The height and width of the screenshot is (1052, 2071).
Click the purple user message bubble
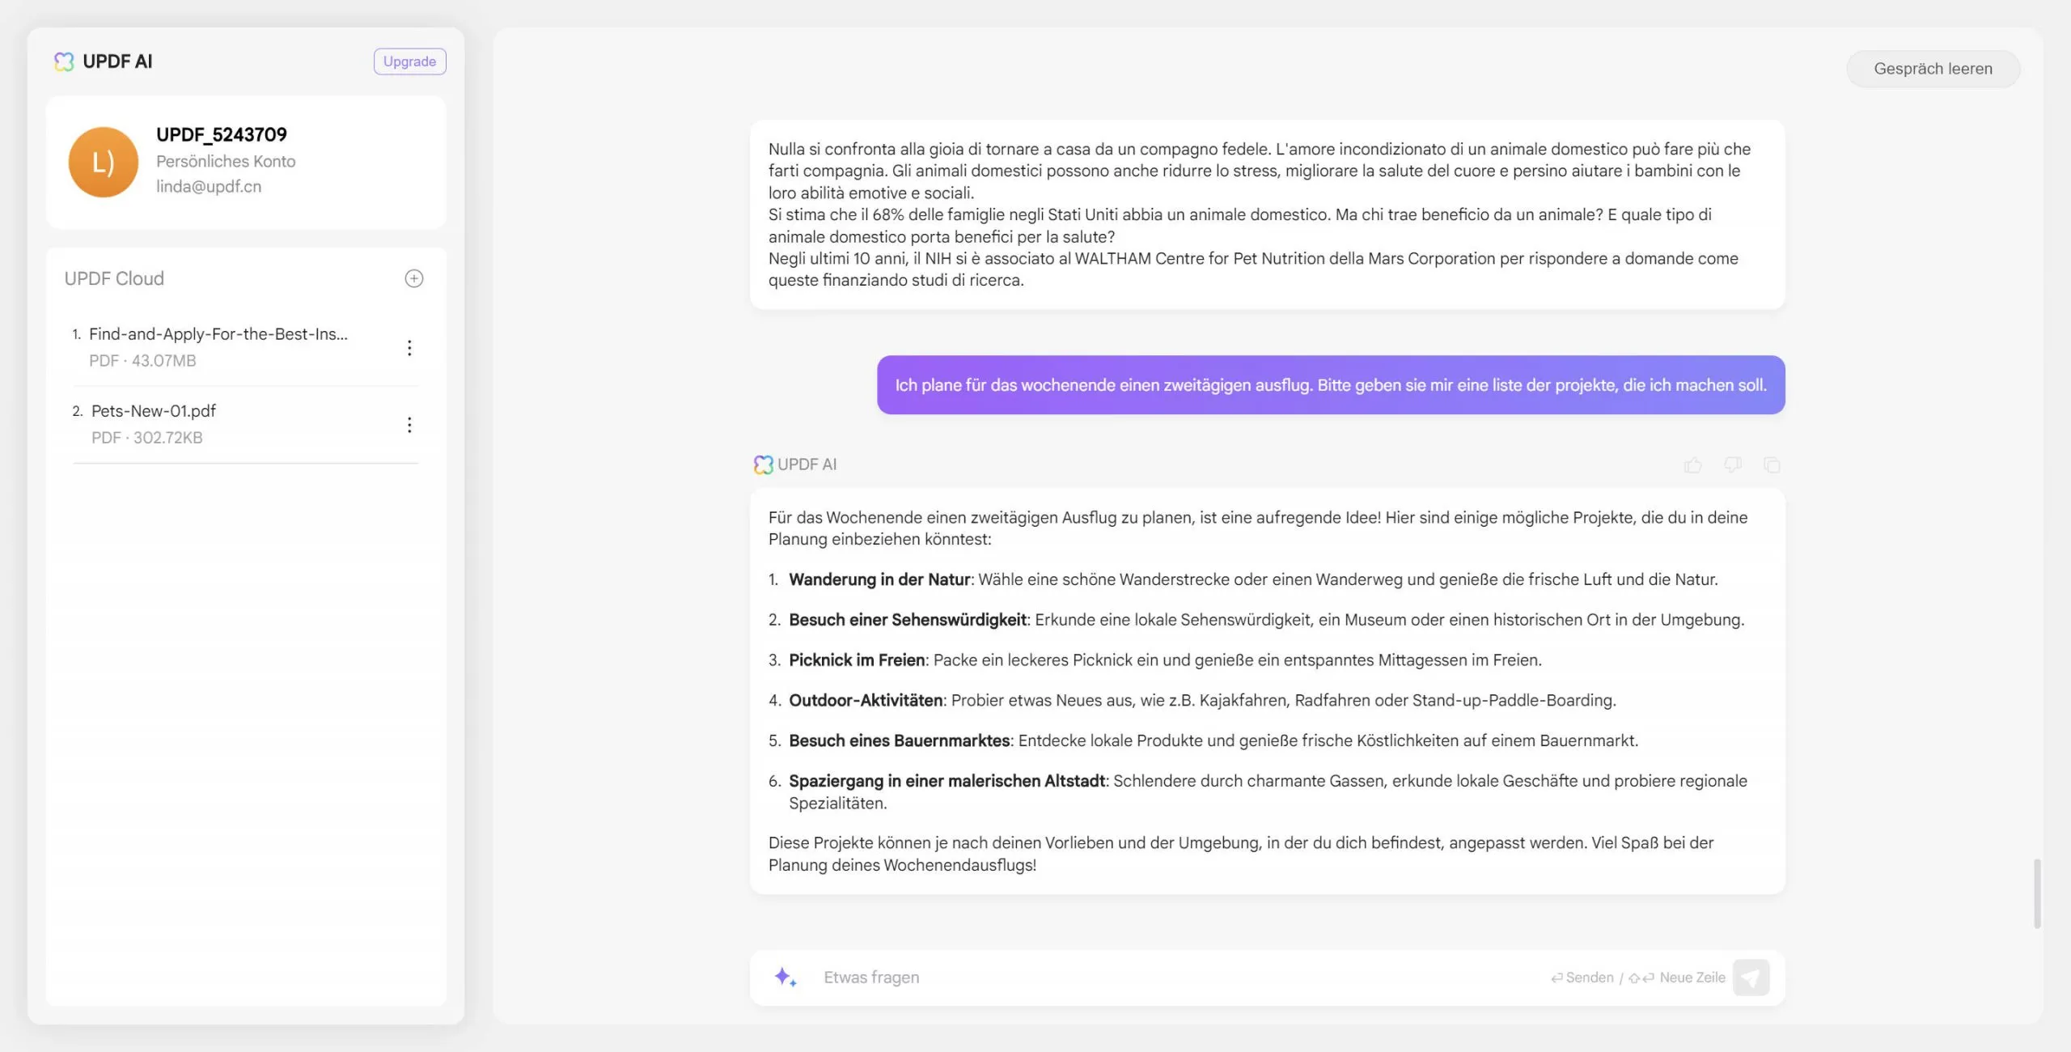1331,385
